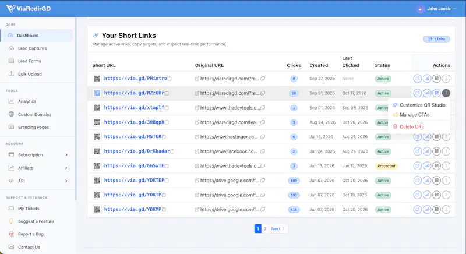
Task: Copy original URL of HSTGR row
Action: point(263,137)
